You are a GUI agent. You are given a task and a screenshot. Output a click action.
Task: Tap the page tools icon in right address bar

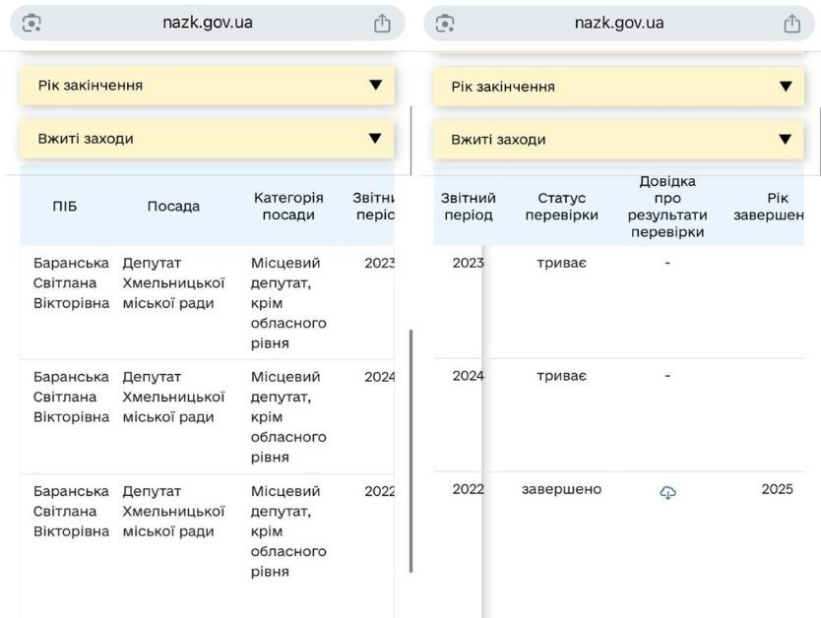[x=445, y=24]
